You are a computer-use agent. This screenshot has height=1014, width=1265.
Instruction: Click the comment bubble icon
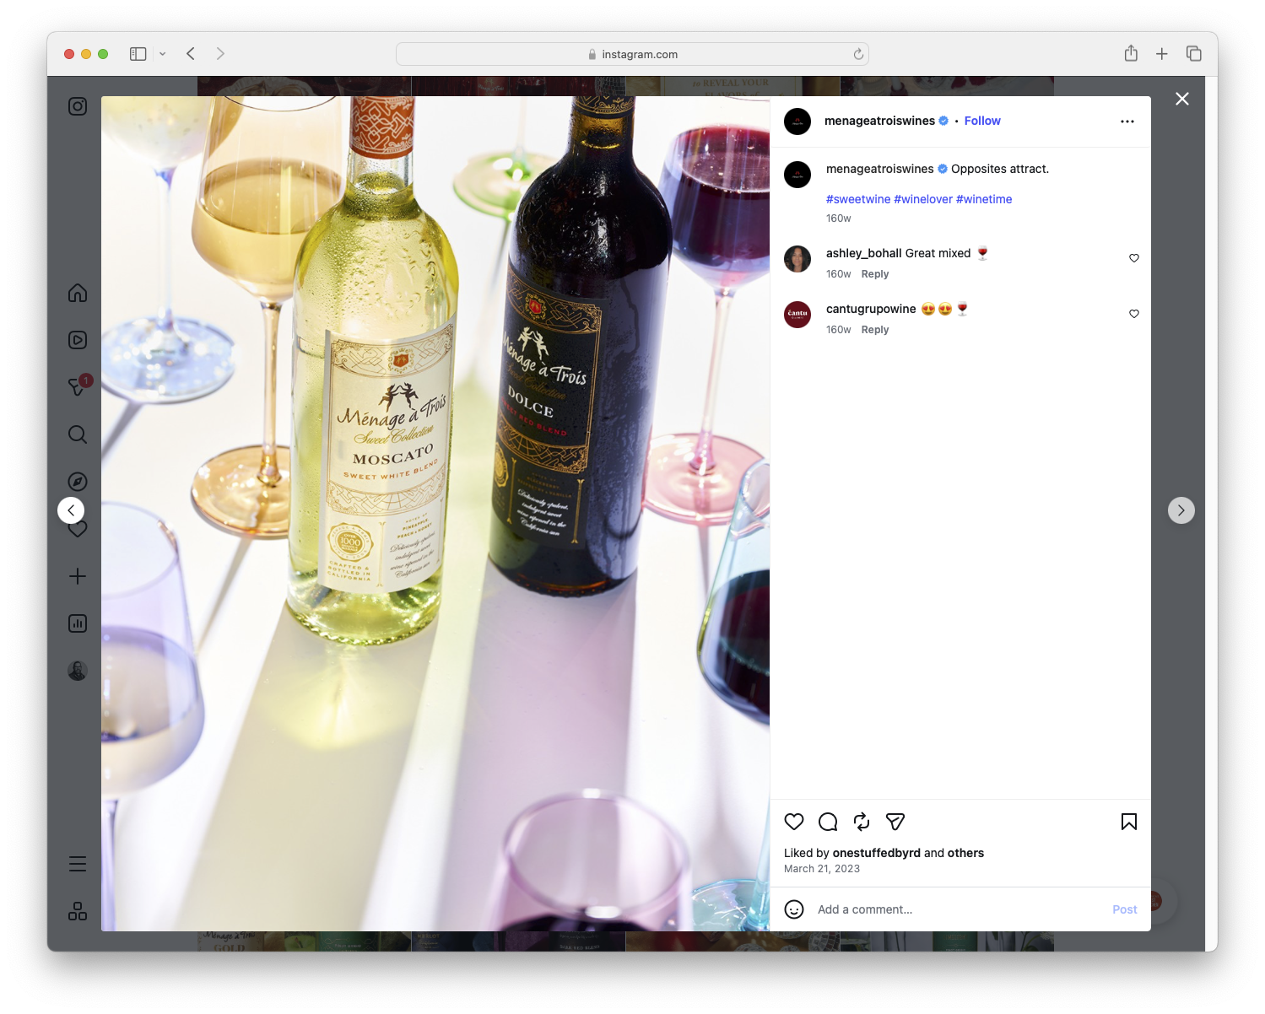828,822
